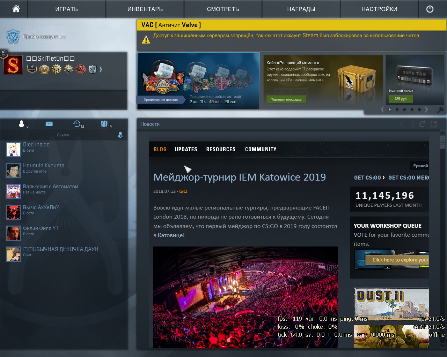Click the add friend icon
Image resolution: width=447 pixels, height=357 pixels.
point(120,135)
